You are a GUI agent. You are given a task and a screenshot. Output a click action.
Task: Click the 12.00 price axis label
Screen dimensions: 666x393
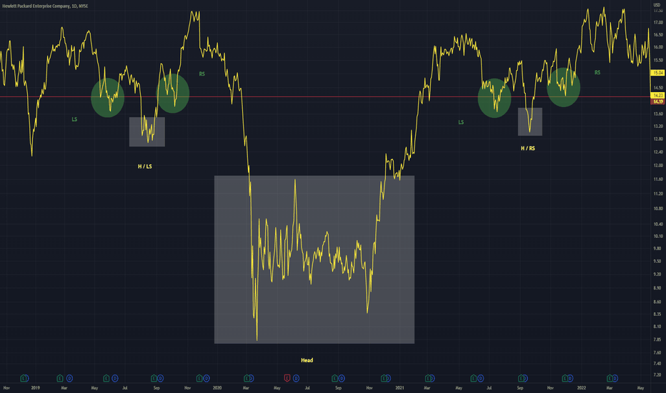point(657,165)
